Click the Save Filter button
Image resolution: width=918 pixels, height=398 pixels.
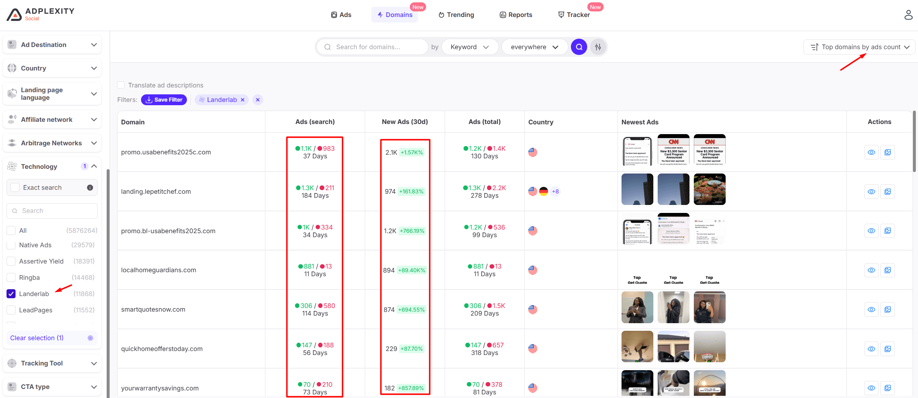(164, 100)
